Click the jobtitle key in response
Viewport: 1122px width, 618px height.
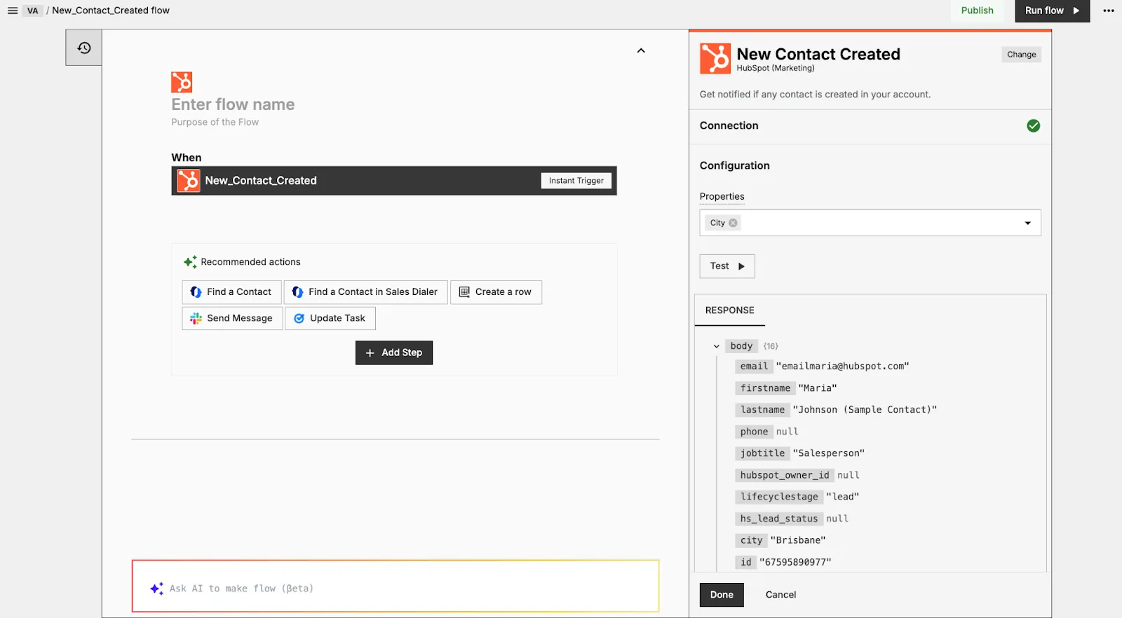click(762, 453)
